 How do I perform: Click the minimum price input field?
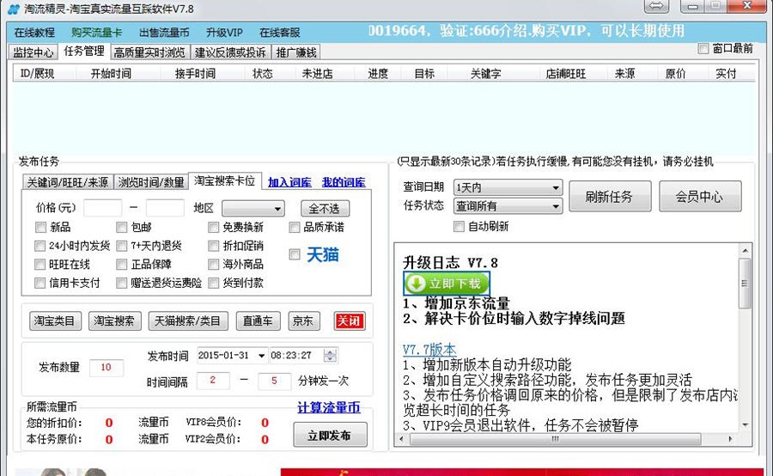pyautogui.click(x=102, y=208)
